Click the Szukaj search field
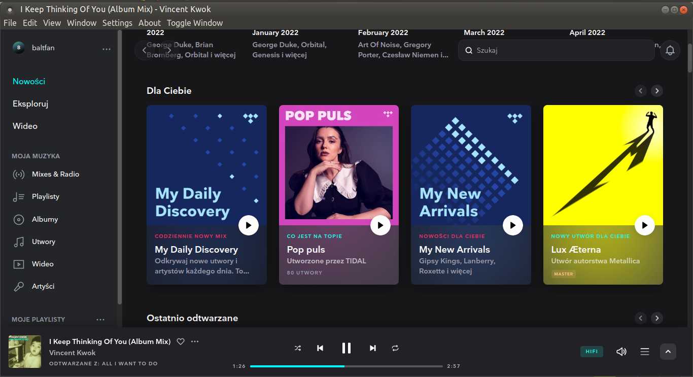The height and width of the screenshot is (377, 693). [557, 50]
